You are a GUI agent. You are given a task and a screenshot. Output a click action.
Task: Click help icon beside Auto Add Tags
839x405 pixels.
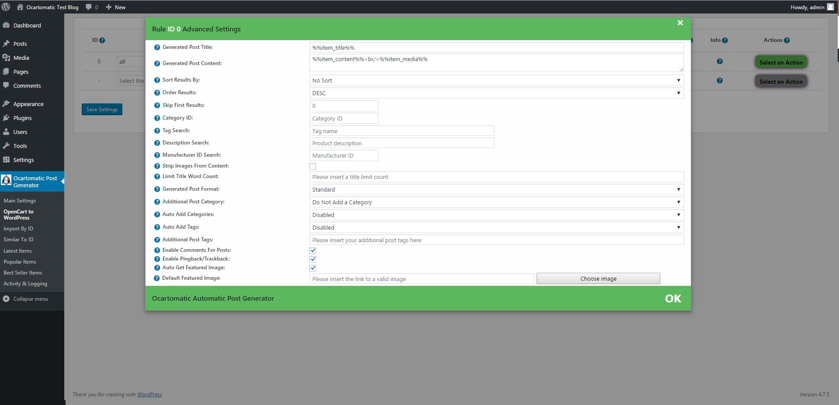(x=157, y=227)
